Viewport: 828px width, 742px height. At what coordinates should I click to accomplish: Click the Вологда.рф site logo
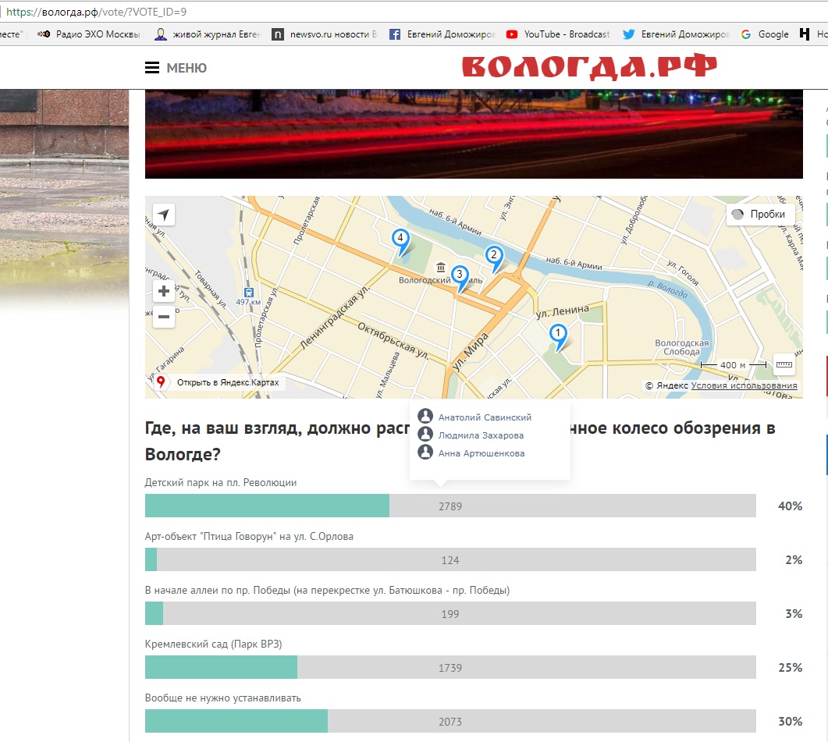589,67
